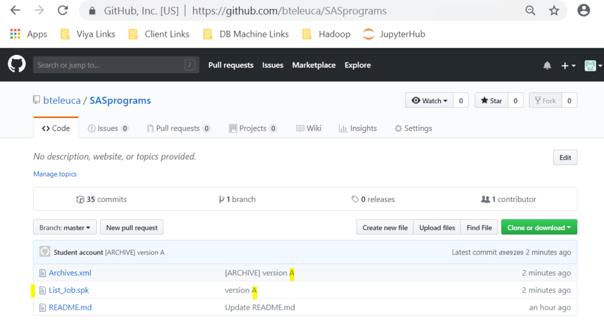
Task: Click the browser forward arrow
Action: pos(39,10)
